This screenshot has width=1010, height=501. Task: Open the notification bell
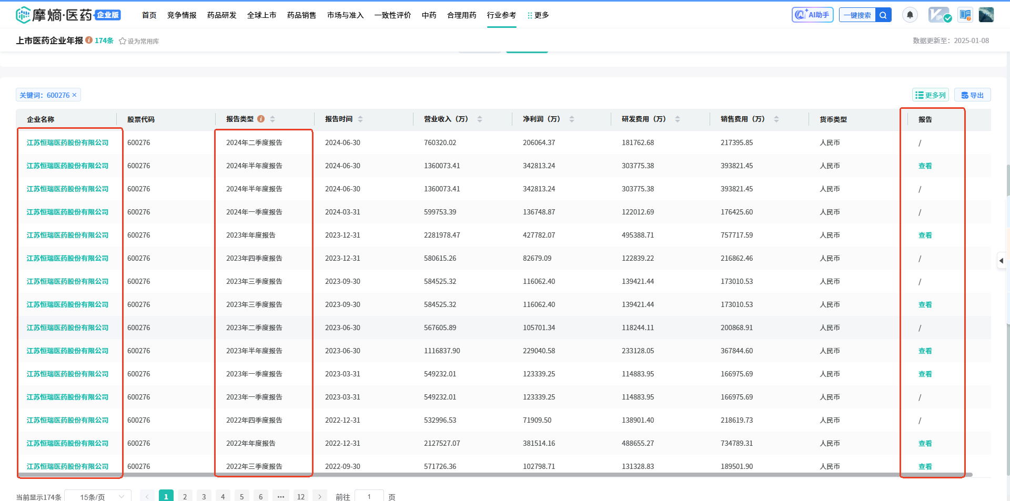pos(910,15)
